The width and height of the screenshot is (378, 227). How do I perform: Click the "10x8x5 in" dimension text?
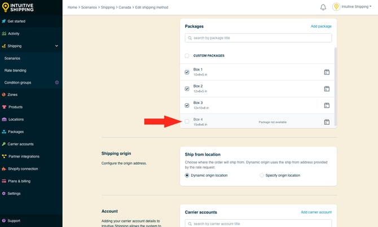(200, 75)
